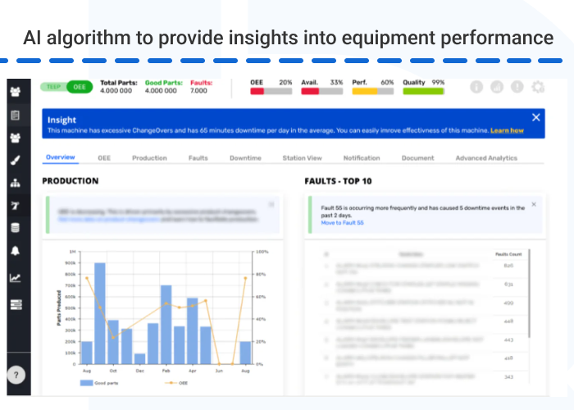
Task: Click the help question mark button
Action: click(16, 375)
